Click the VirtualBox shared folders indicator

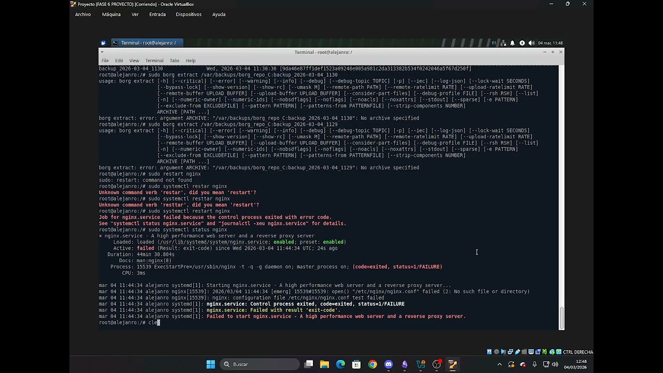click(524, 352)
